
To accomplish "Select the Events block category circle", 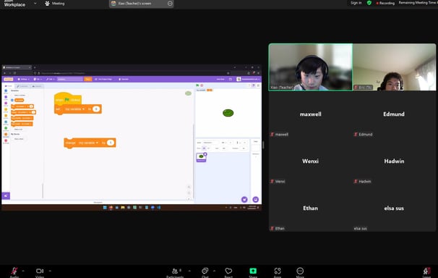I will 6,109.
